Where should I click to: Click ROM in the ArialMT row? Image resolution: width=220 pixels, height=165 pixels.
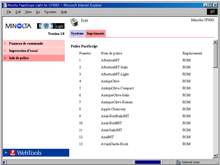pos(187,137)
